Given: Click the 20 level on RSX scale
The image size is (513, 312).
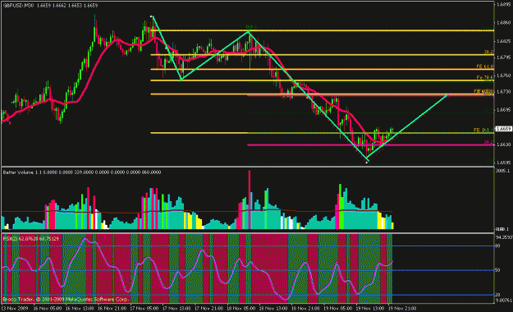Looking at the screenshot, I should pos(497,295).
